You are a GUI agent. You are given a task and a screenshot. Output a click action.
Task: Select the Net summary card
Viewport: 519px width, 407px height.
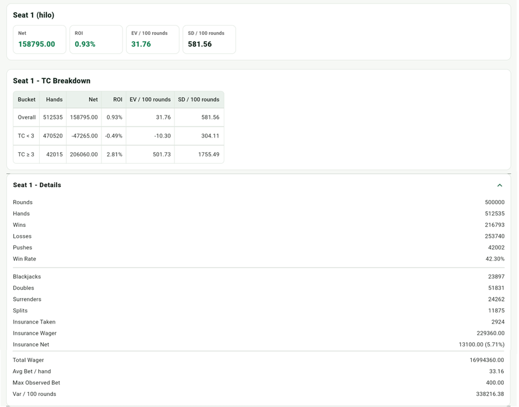(x=40, y=40)
